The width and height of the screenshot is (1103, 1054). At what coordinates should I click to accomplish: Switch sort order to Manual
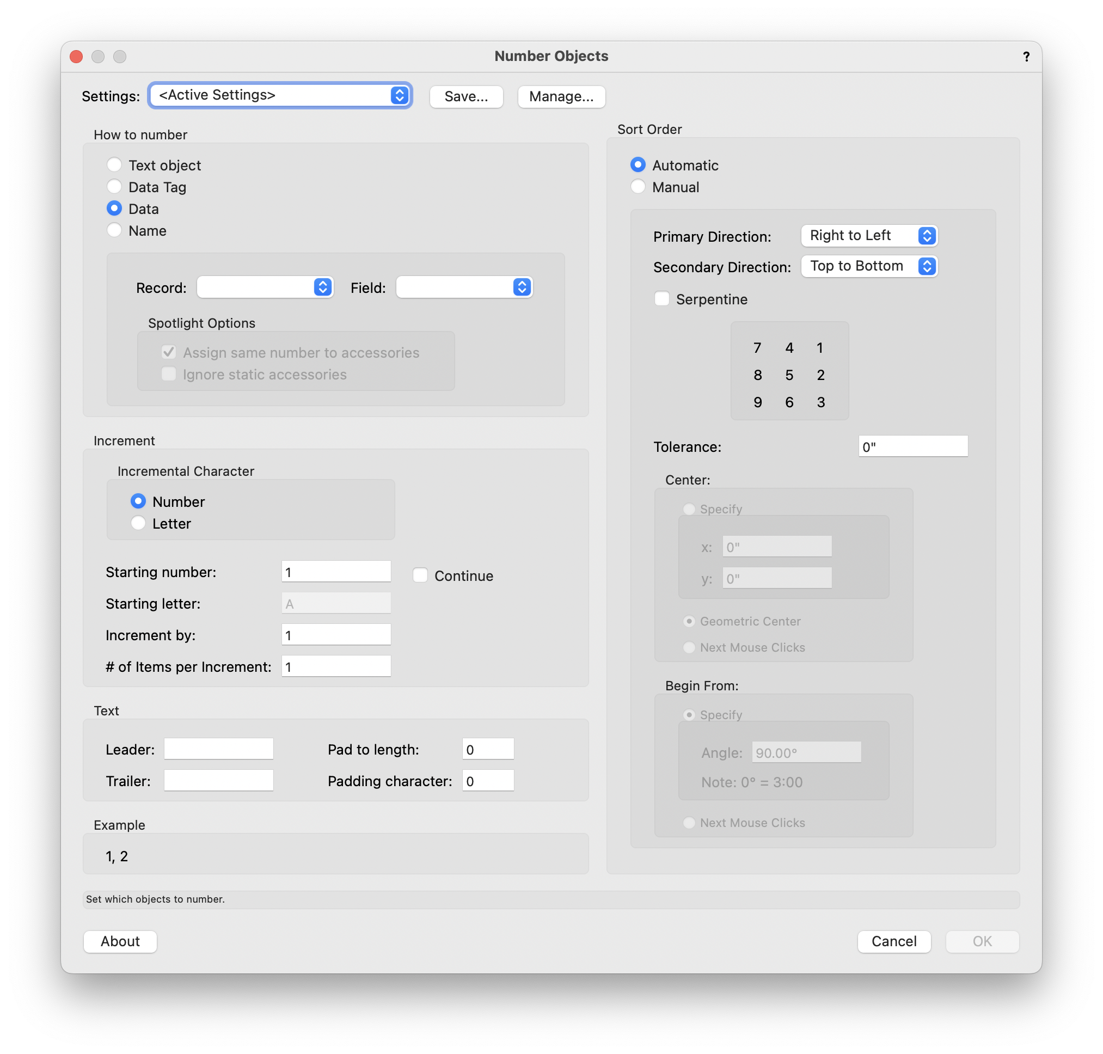tap(638, 187)
